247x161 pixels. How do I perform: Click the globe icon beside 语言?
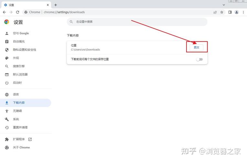pyautogui.click(x=7, y=94)
